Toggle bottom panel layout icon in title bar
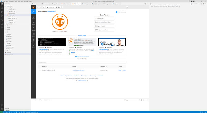Image resolution: width=207 pixels, height=113 pixels. 191,1
